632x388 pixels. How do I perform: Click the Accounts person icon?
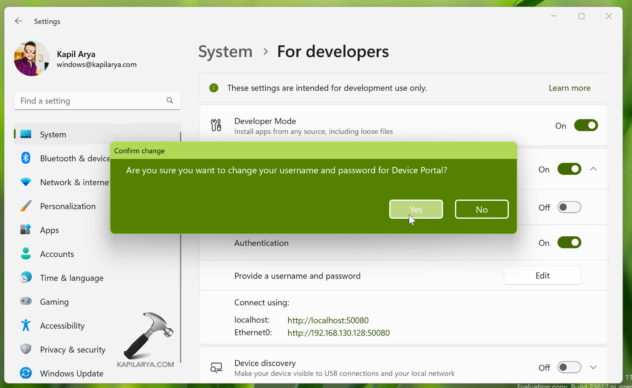(26, 254)
